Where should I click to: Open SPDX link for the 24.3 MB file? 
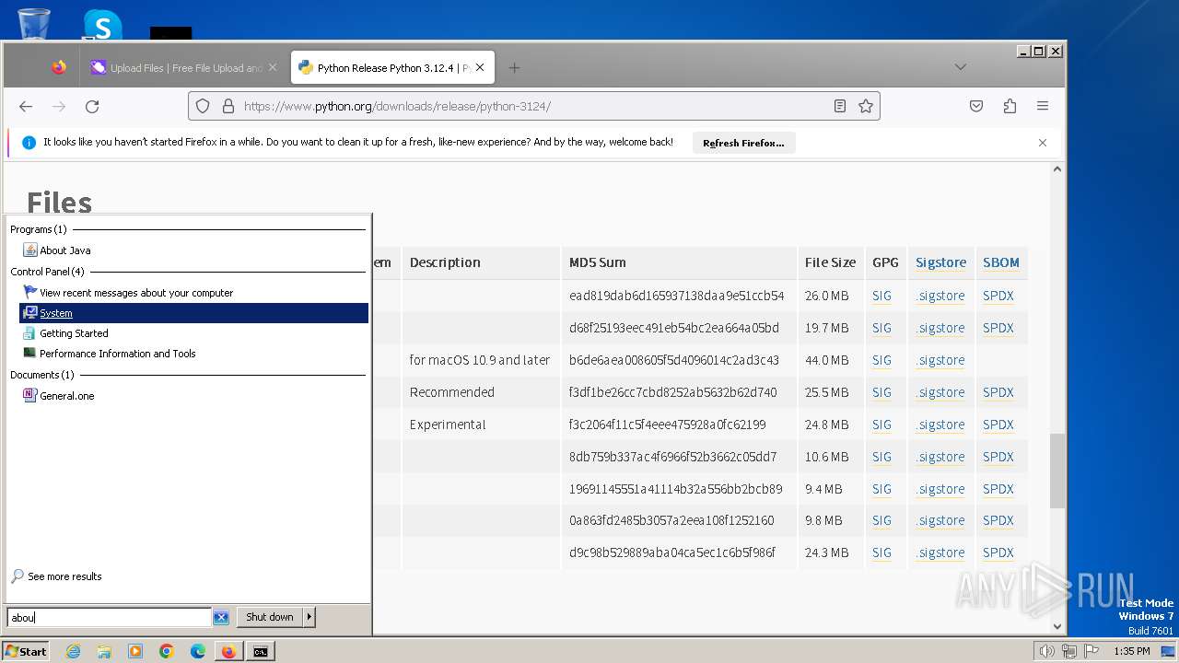coord(998,552)
